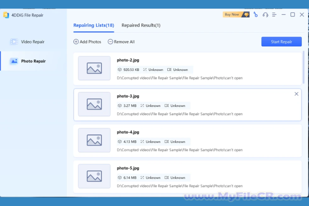309x206 pixels.
Task: Click the Video Repair film icon
Action: pos(14,42)
